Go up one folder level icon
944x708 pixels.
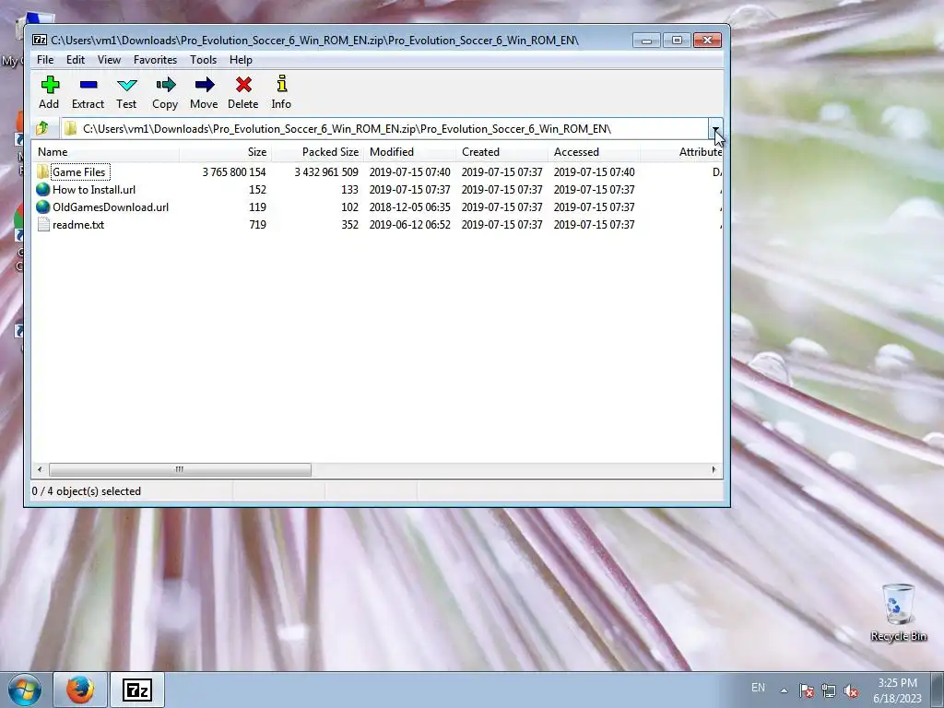coord(42,128)
